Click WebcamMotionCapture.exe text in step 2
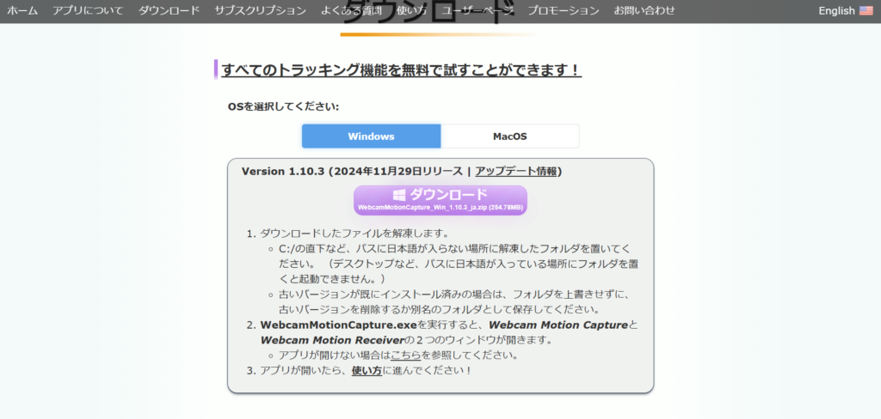The image size is (881, 419). (338, 325)
